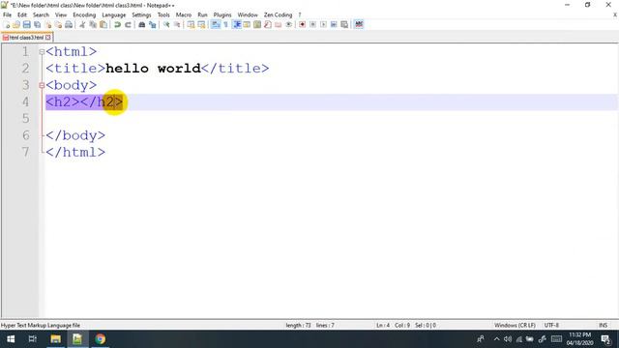
Task: Zoom in using the toolbar icon
Action: point(166,24)
